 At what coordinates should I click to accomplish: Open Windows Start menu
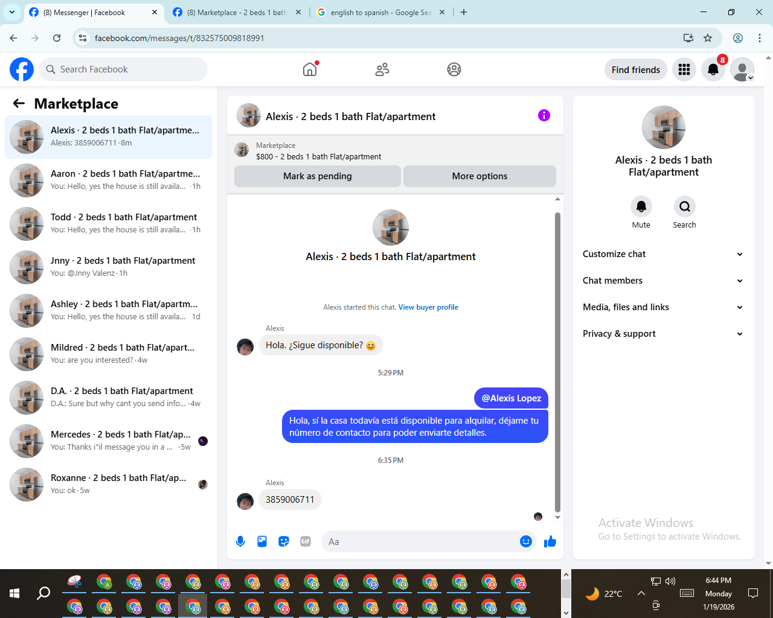pos(14,593)
